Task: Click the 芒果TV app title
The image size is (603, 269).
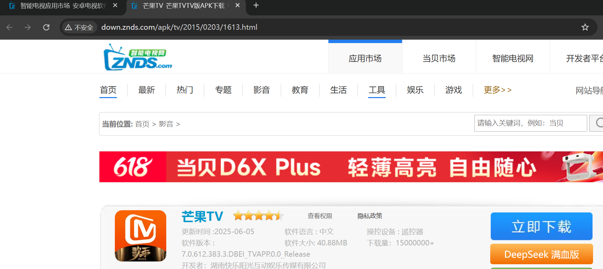Action: 202,216
